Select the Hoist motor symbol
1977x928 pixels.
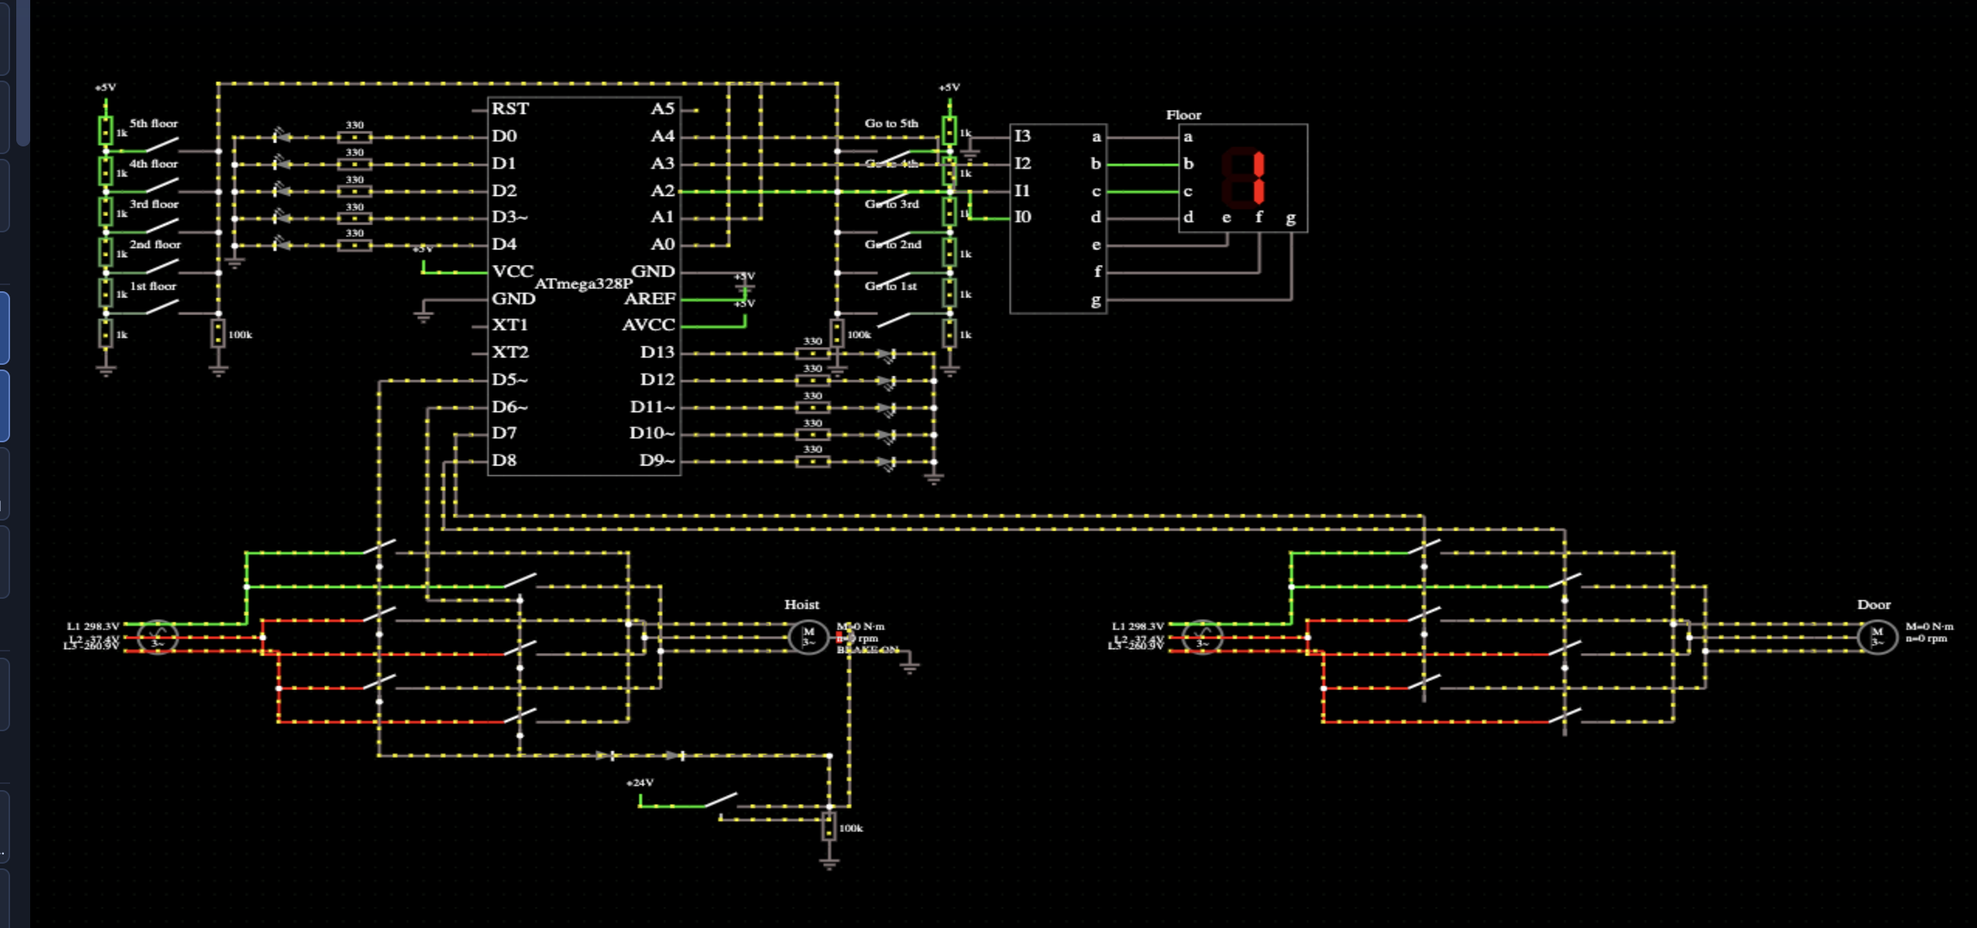808,637
